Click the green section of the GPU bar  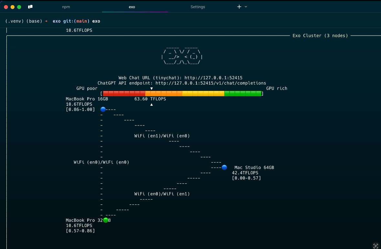click(x=242, y=93)
